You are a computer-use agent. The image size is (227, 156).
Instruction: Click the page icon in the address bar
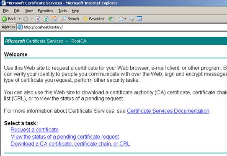(20, 27)
